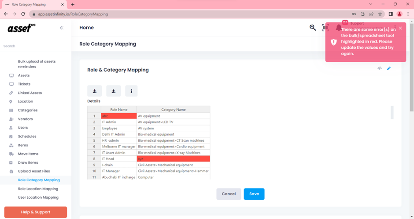Collapse the sidebar with double chevron
Viewport: 414px width, 219px height.
tap(62, 28)
